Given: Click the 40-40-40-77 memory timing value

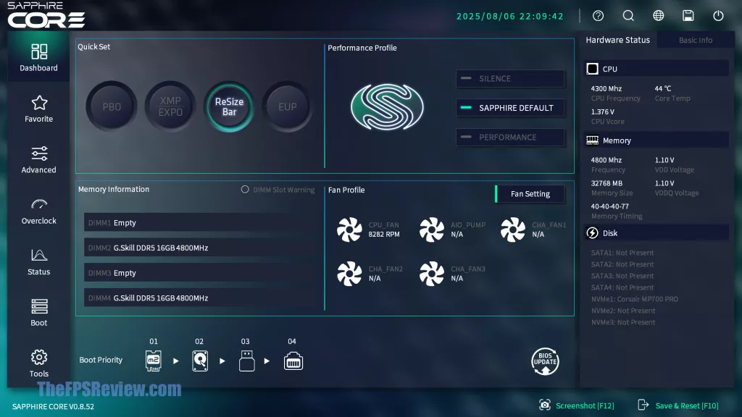Looking at the screenshot, I should tap(609, 206).
